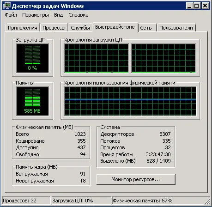Open the Файл menu

pyautogui.click(x=11, y=15)
